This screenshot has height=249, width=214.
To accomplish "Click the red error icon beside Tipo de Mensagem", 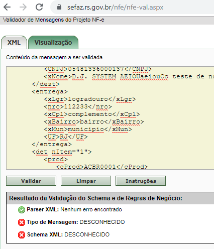I will pos(22,222).
